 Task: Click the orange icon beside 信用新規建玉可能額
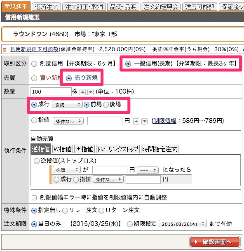pyautogui.click(x=5, y=50)
